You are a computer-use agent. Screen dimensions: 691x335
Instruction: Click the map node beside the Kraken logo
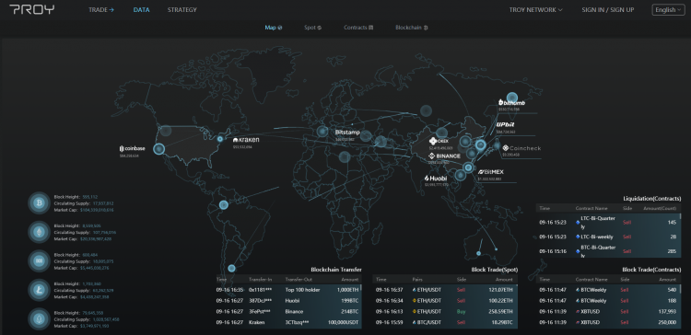(220, 139)
